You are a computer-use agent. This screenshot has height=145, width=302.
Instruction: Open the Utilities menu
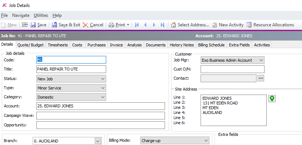pos(41,15)
